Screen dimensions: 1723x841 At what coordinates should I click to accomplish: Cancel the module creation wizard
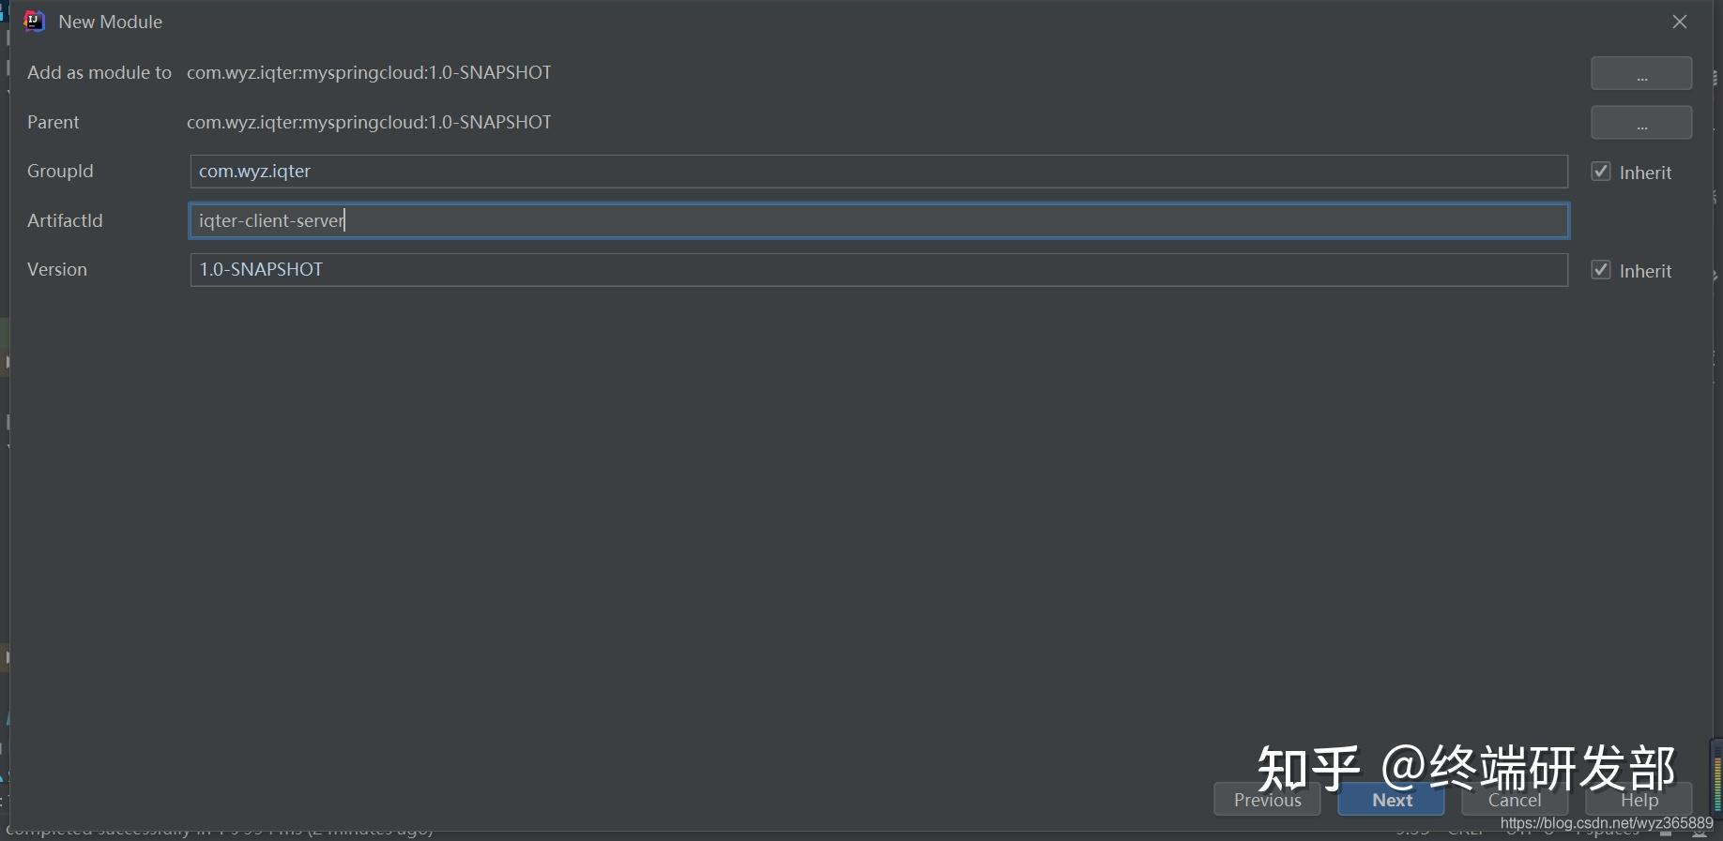pos(1514,800)
